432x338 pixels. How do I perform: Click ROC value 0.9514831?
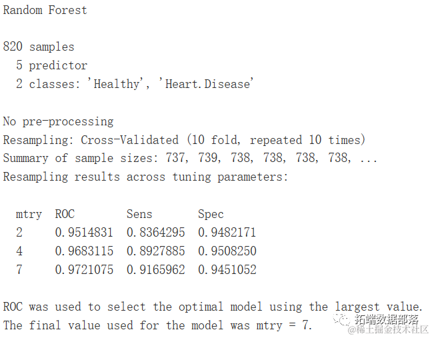tap(84, 233)
